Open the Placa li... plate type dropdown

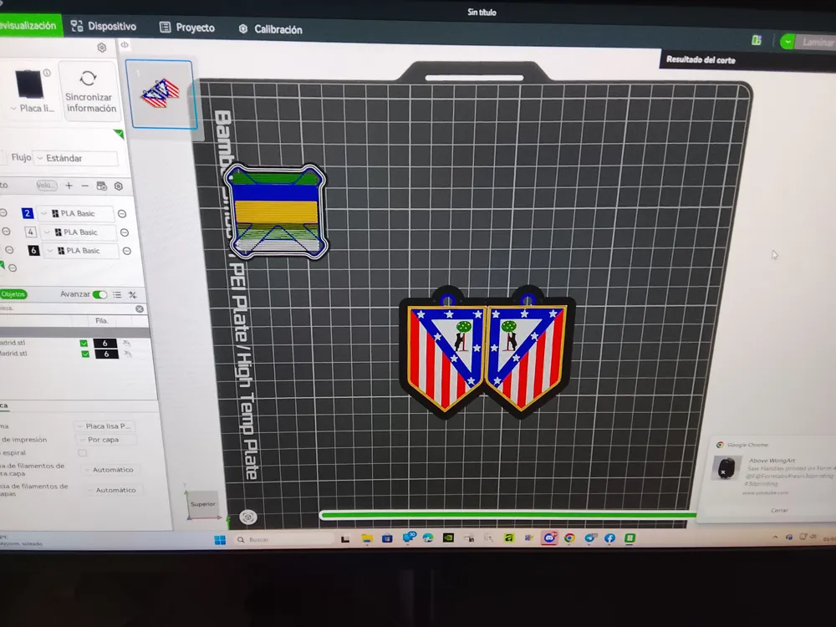33,108
